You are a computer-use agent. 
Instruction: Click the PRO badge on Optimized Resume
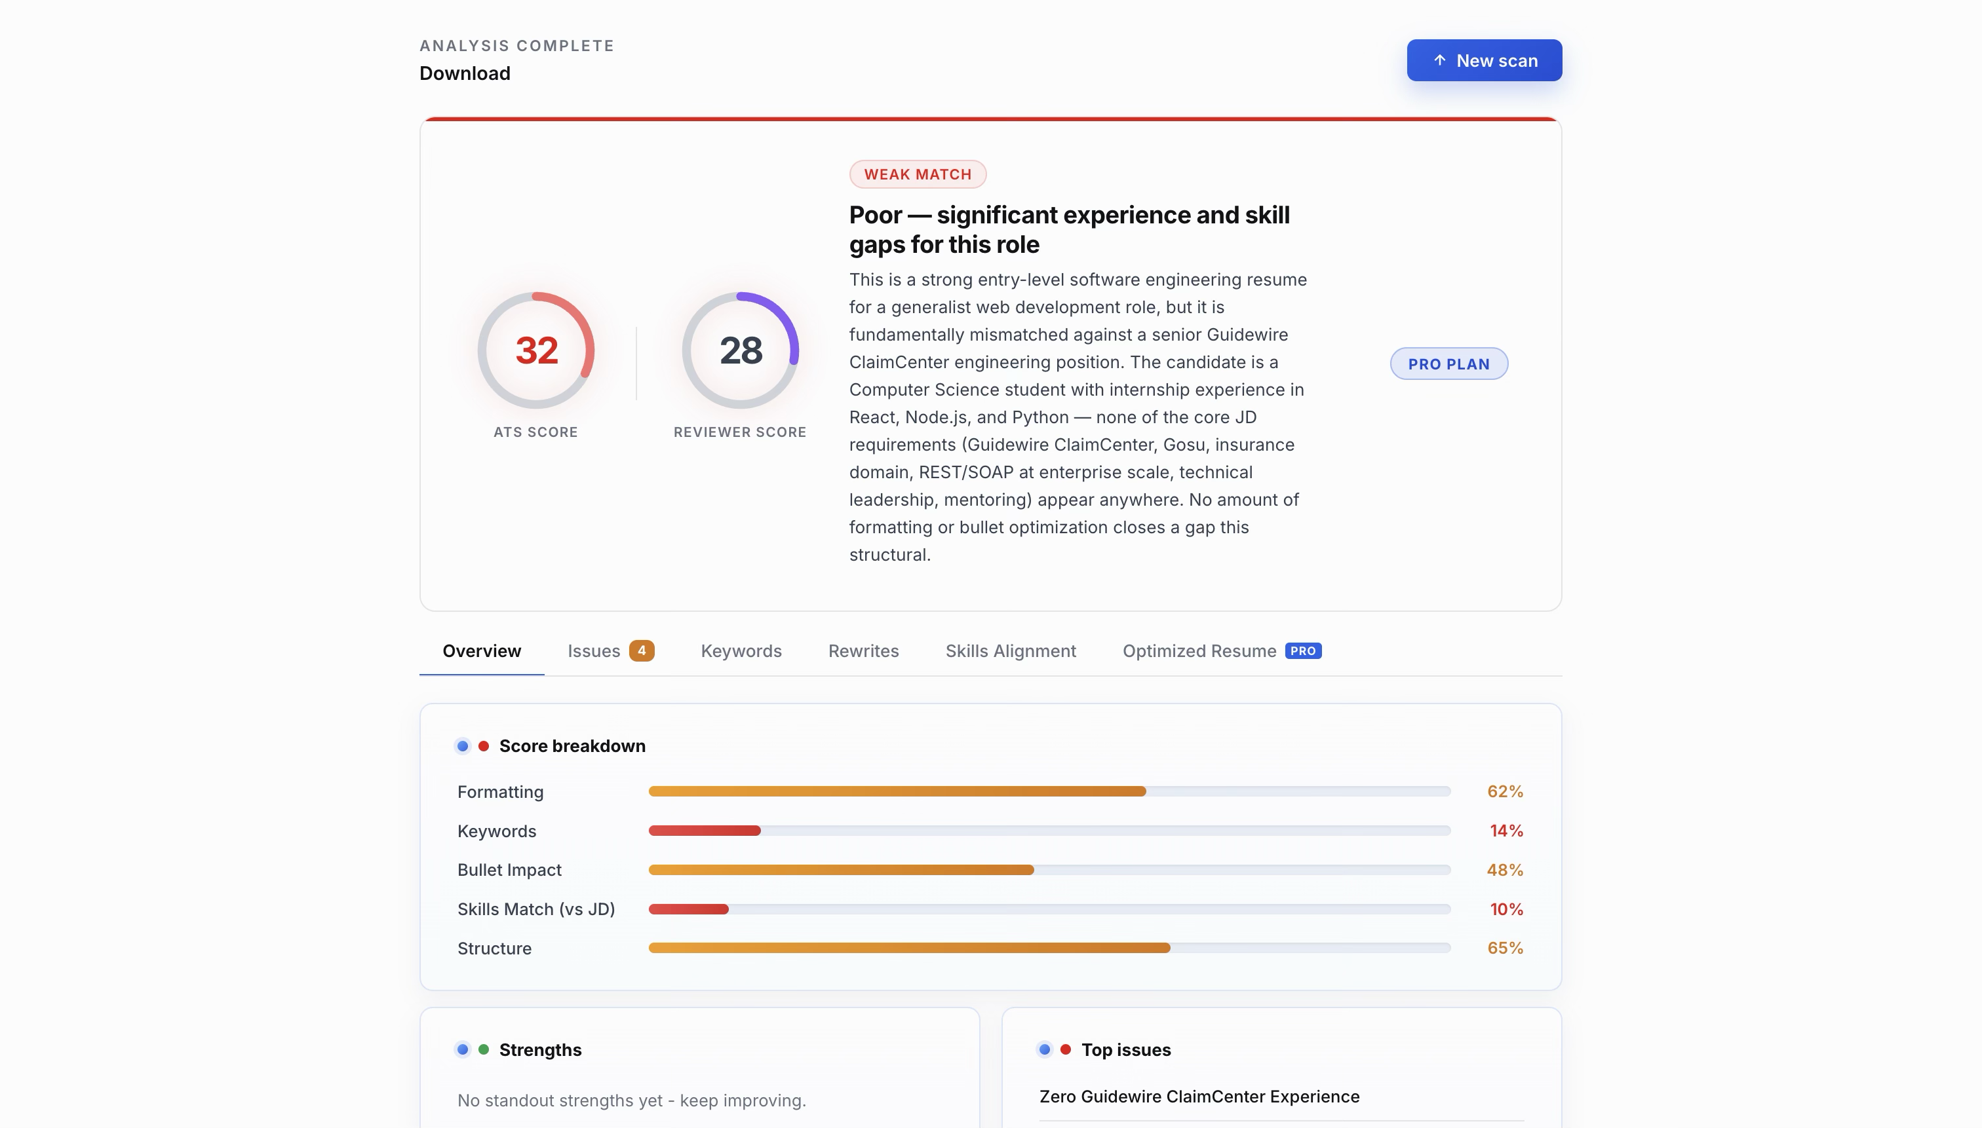pyautogui.click(x=1302, y=650)
